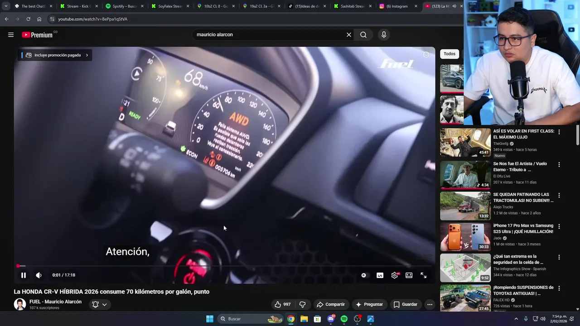
Task: Click the Preguntar button
Action: coord(369,304)
